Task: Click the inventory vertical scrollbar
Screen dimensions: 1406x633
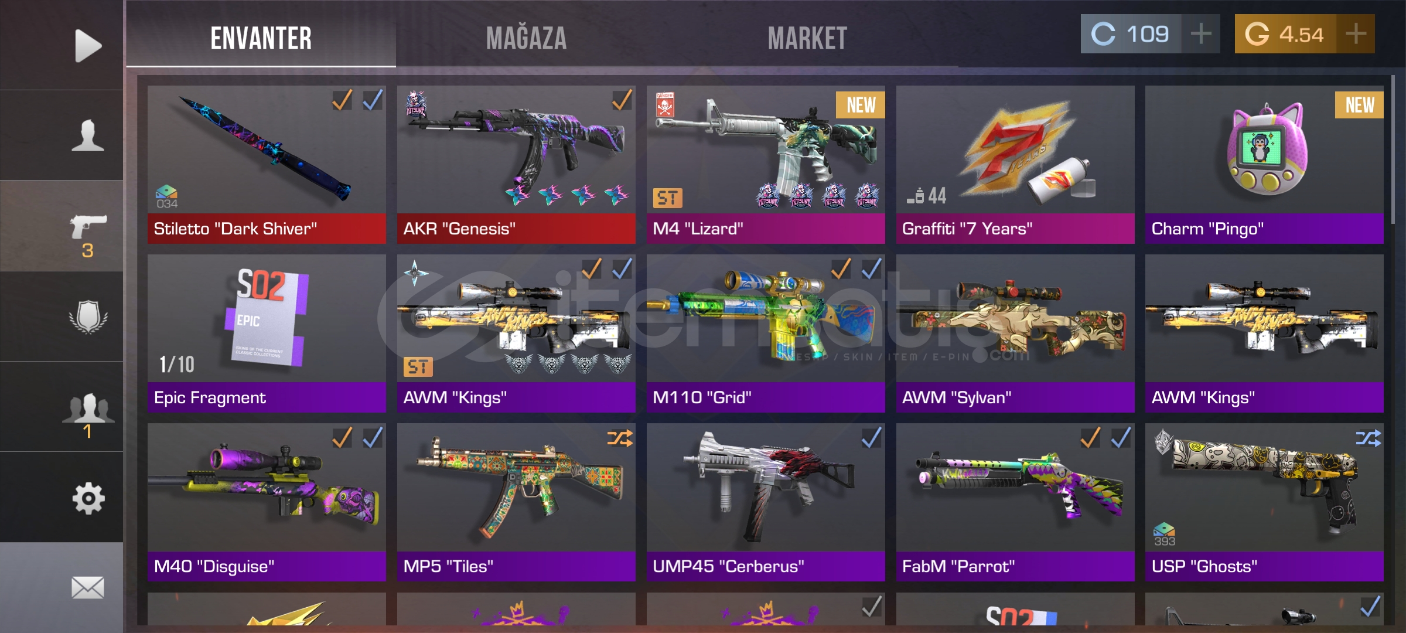Action: (x=1394, y=149)
